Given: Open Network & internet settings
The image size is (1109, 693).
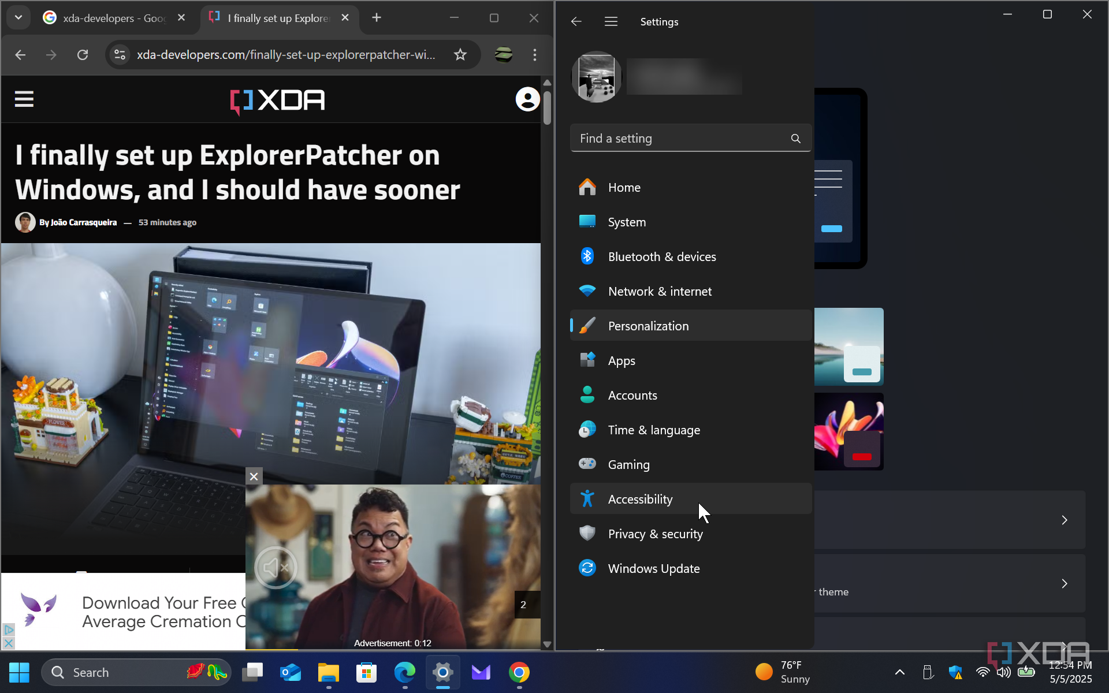Looking at the screenshot, I should tap(691, 292).
